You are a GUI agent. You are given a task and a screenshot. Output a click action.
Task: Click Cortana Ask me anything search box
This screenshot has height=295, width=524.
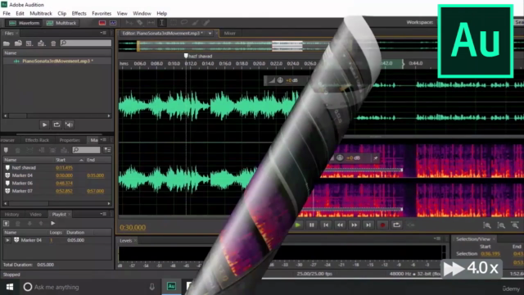click(89, 287)
